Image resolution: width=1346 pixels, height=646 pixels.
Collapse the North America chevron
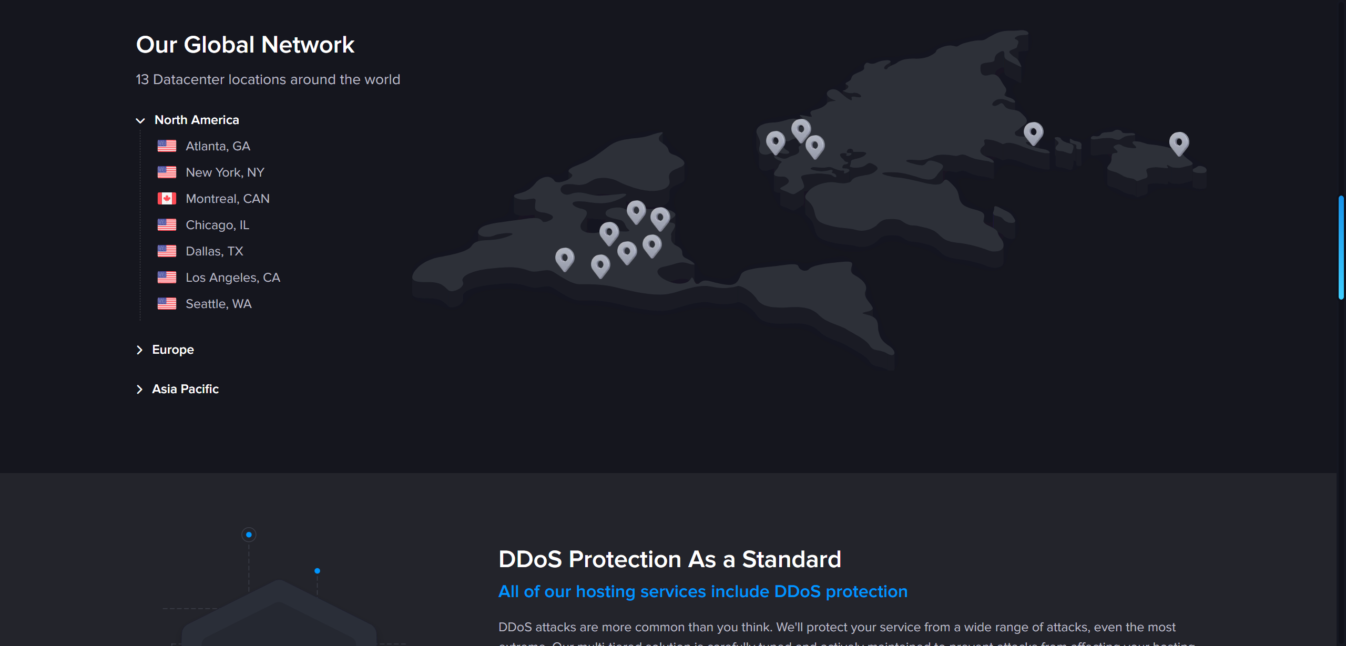[140, 120]
